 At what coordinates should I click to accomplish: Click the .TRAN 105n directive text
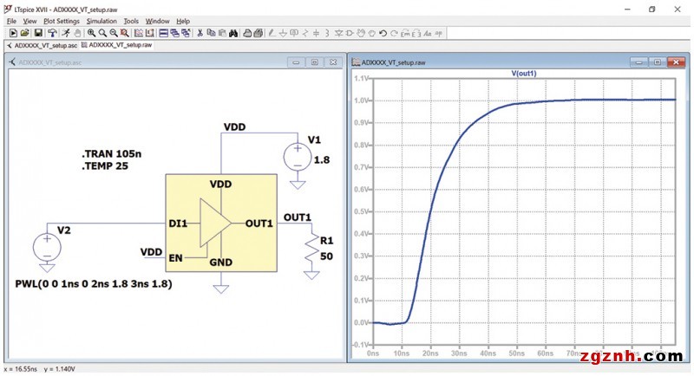[x=112, y=153]
